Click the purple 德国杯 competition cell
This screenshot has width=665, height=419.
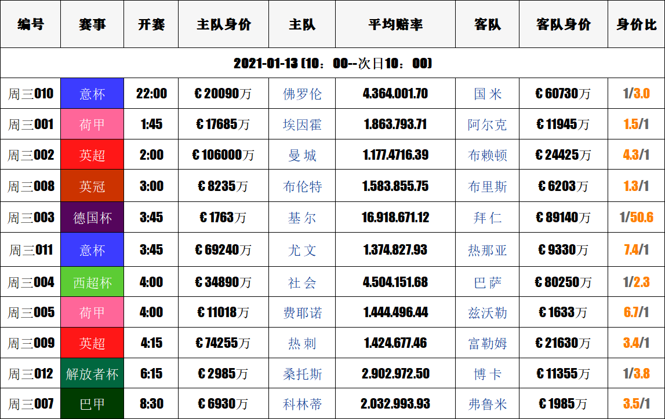coord(92,218)
